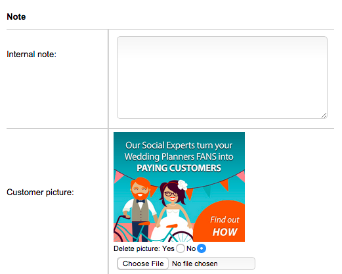This screenshot has width=342, height=274.
Task: Grab the textarea resize handle corner
Action: pyautogui.click(x=324, y=116)
